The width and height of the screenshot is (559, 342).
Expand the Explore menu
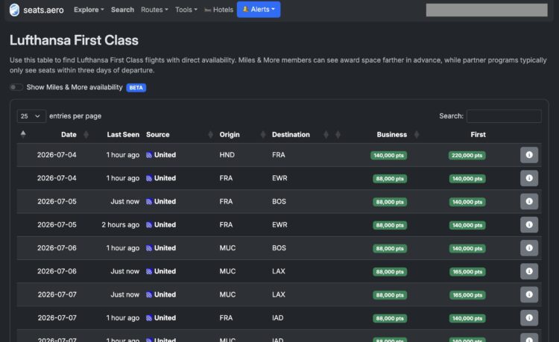89,10
